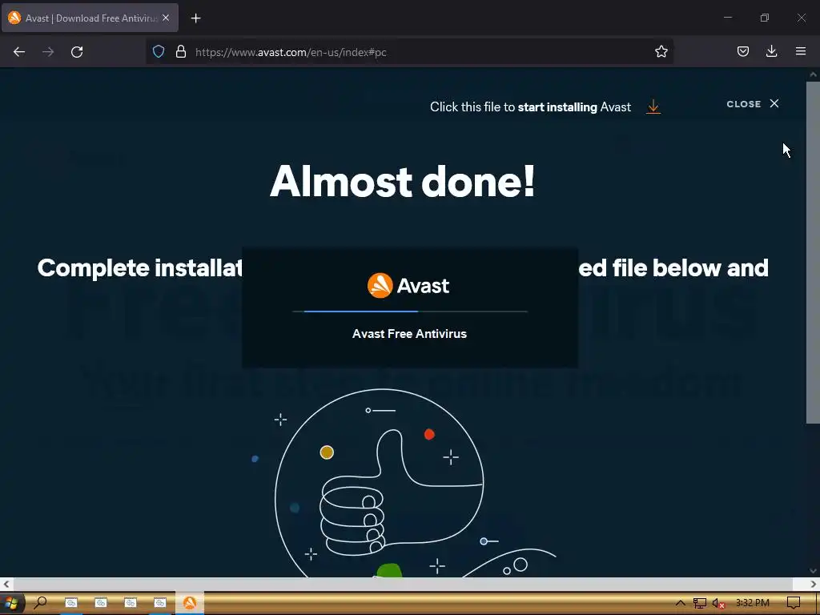Select the Avast Download Free Antivirus tab
820x615 pixels.
tap(90, 18)
